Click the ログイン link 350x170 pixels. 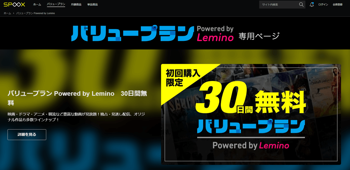tap(323, 4)
